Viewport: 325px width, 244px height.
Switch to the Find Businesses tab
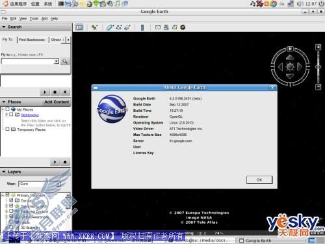(x=32, y=40)
